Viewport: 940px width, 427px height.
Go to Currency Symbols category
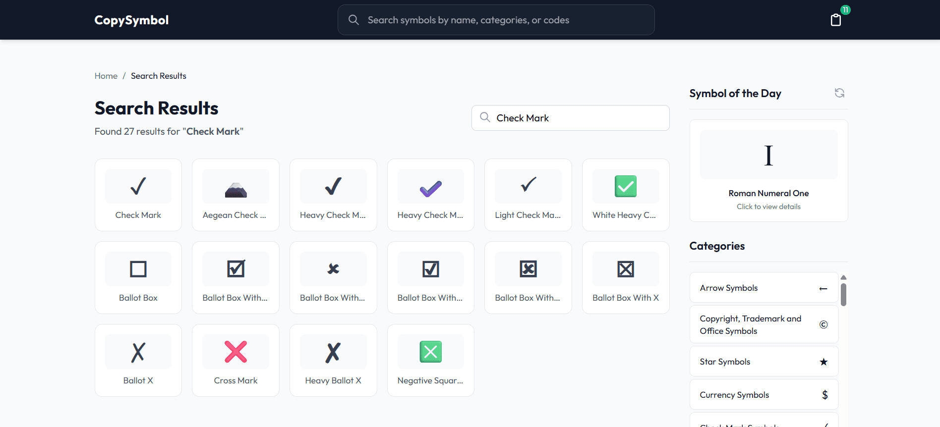tap(764, 395)
